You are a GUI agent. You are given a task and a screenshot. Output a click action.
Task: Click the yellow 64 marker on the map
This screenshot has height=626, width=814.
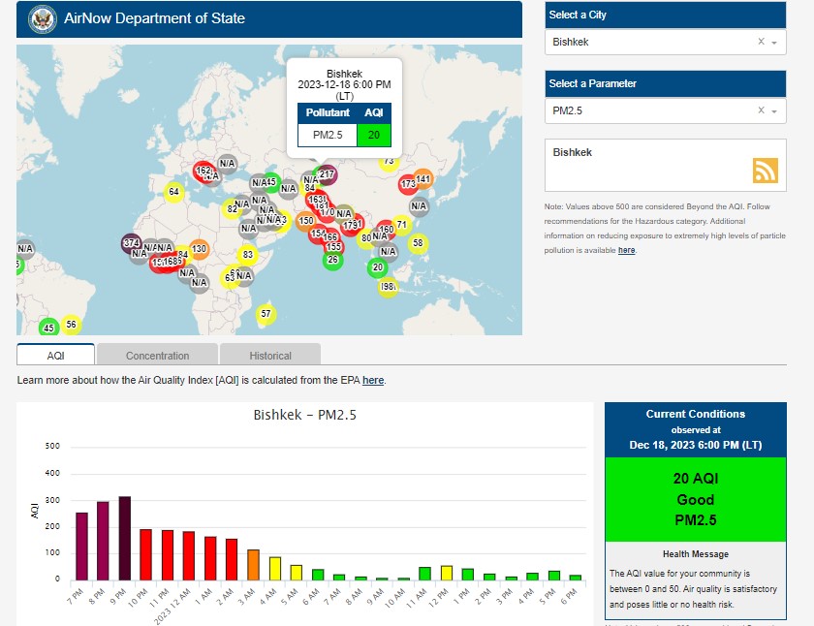(x=173, y=192)
